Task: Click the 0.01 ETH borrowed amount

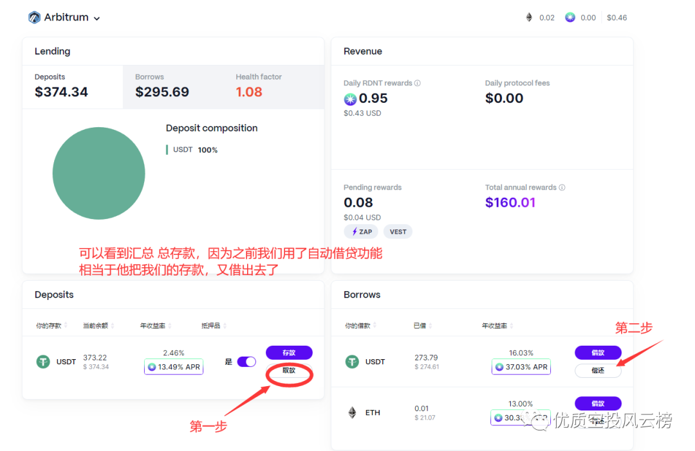Action: (x=422, y=409)
